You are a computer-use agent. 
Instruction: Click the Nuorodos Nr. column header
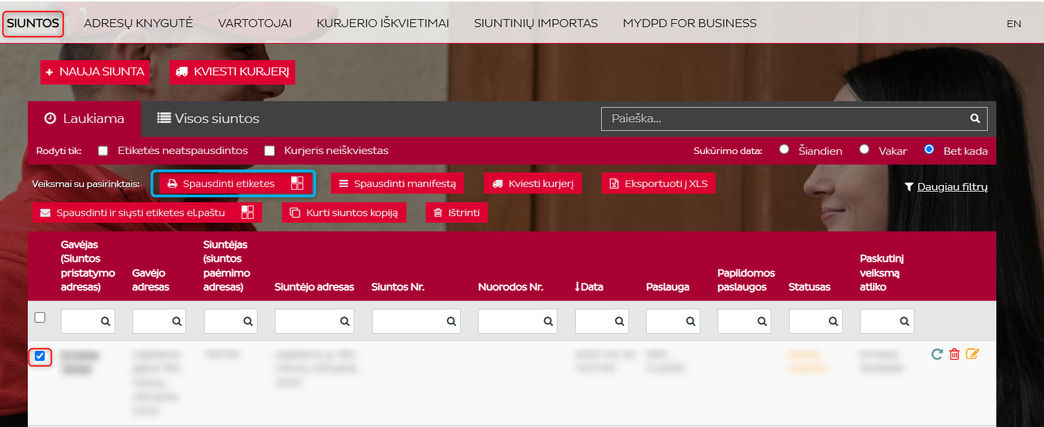coord(510,287)
